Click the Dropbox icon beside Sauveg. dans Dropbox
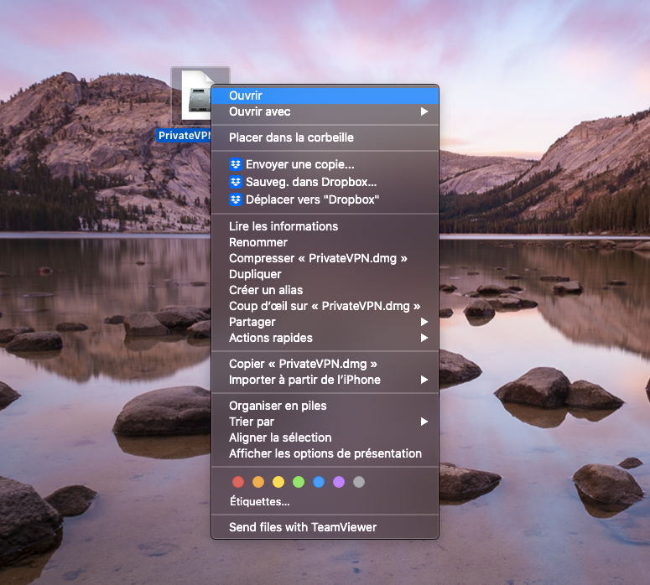Screen dimensions: 650x585 pyautogui.click(x=236, y=182)
